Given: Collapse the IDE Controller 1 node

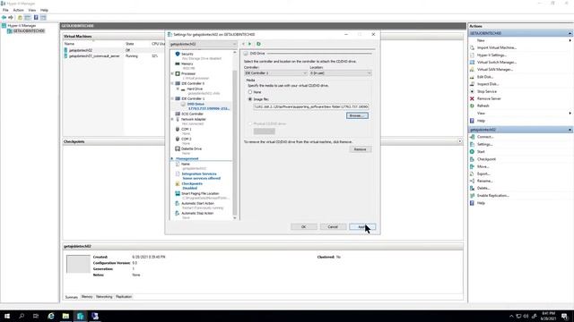Looking at the screenshot, I should pos(172,98).
